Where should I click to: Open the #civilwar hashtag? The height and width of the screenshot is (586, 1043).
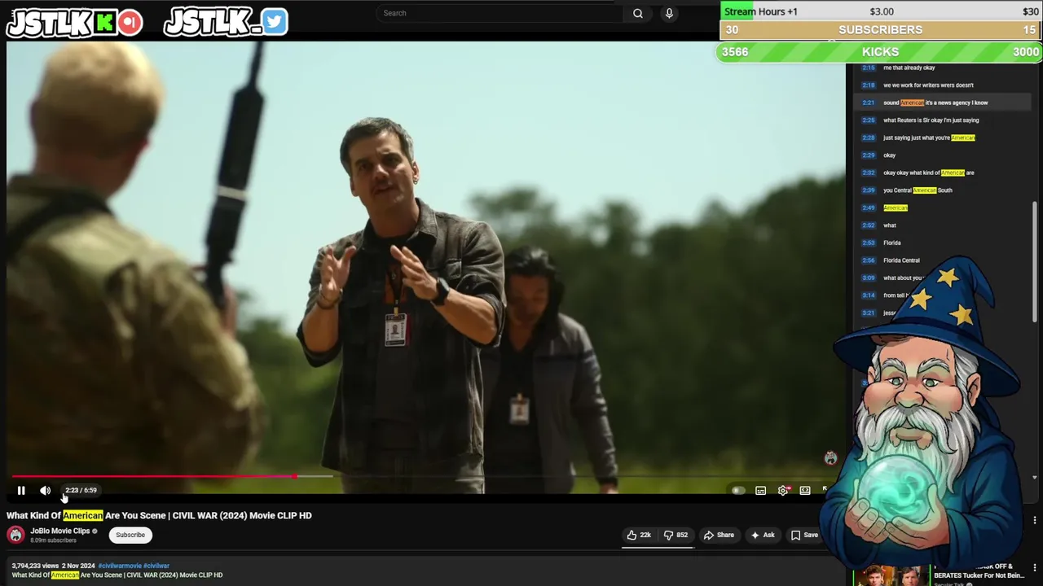tap(156, 566)
